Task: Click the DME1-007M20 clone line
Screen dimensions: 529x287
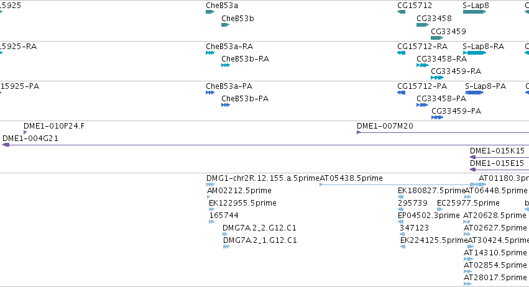Action: coord(443,132)
